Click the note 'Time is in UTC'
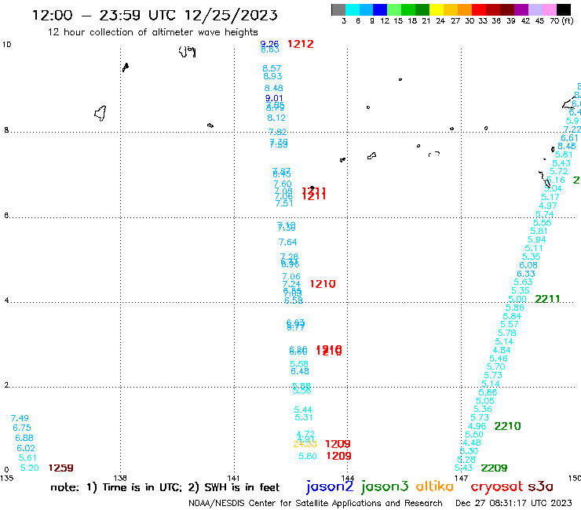 [x=142, y=487]
